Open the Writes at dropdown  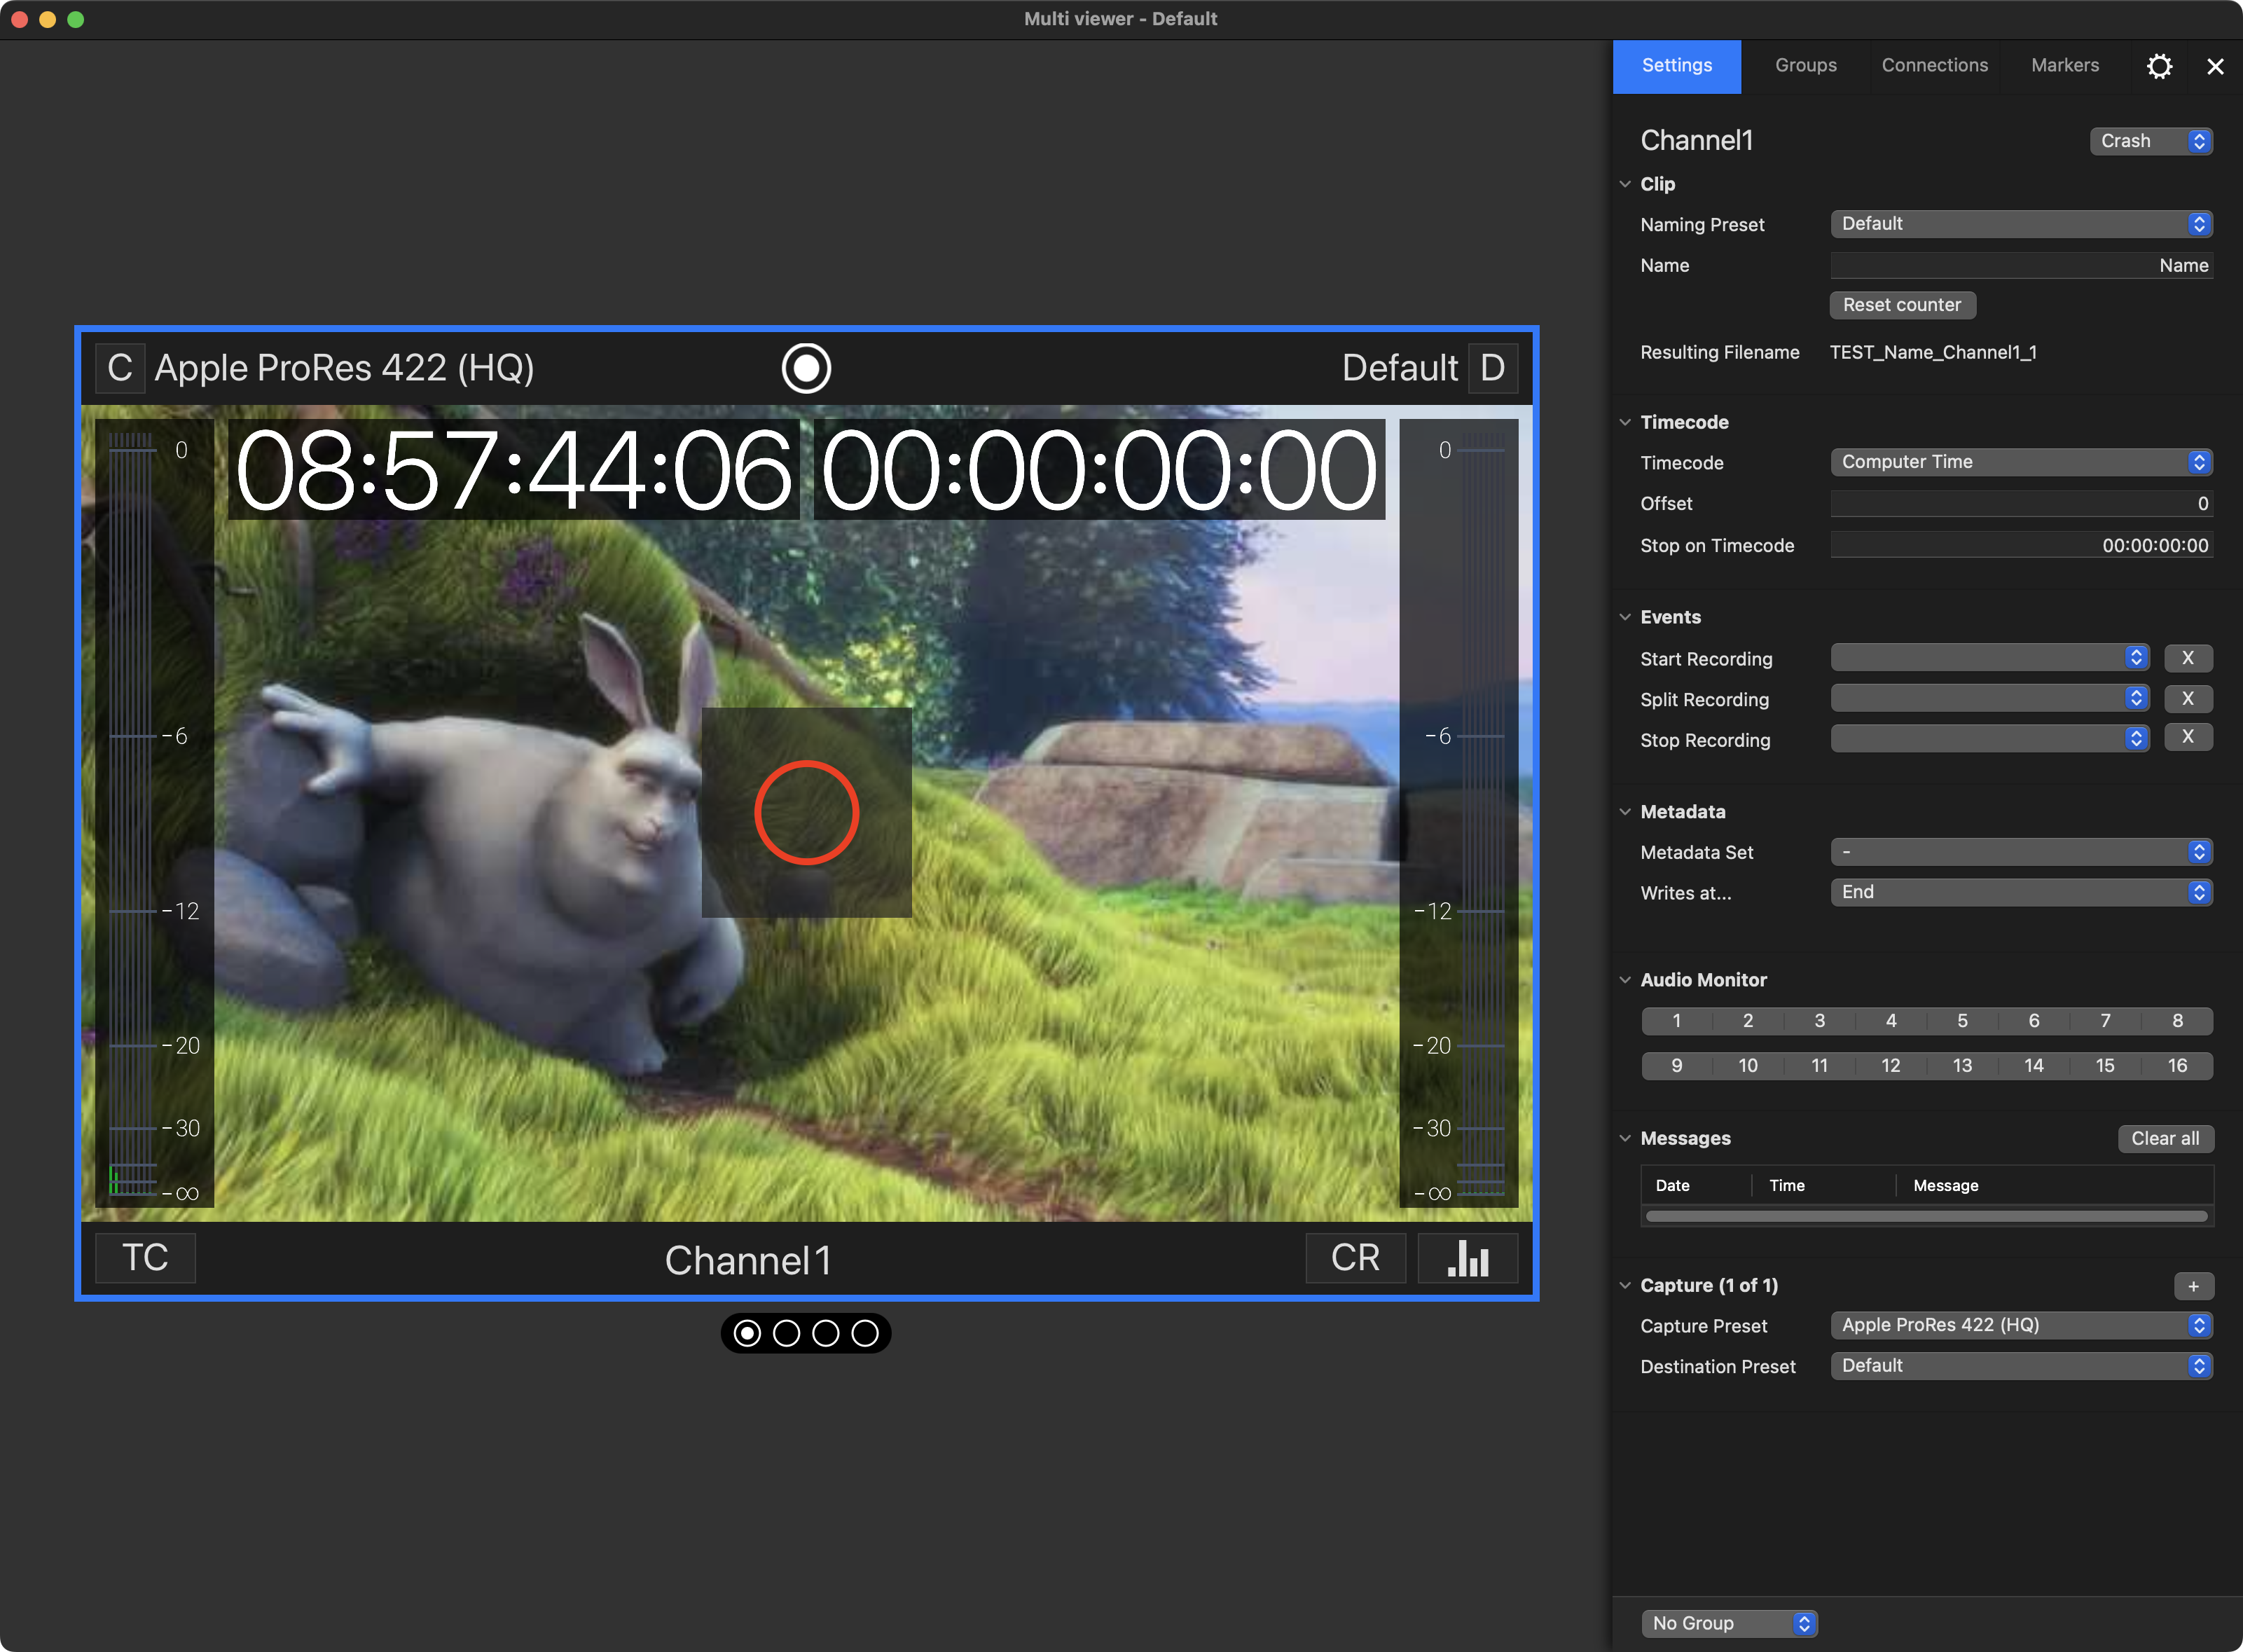click(2021, 892)
